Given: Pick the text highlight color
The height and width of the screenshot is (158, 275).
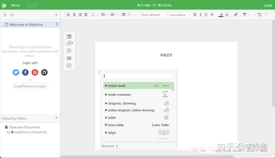Looking at the screenshot, I should click(227, 15).
